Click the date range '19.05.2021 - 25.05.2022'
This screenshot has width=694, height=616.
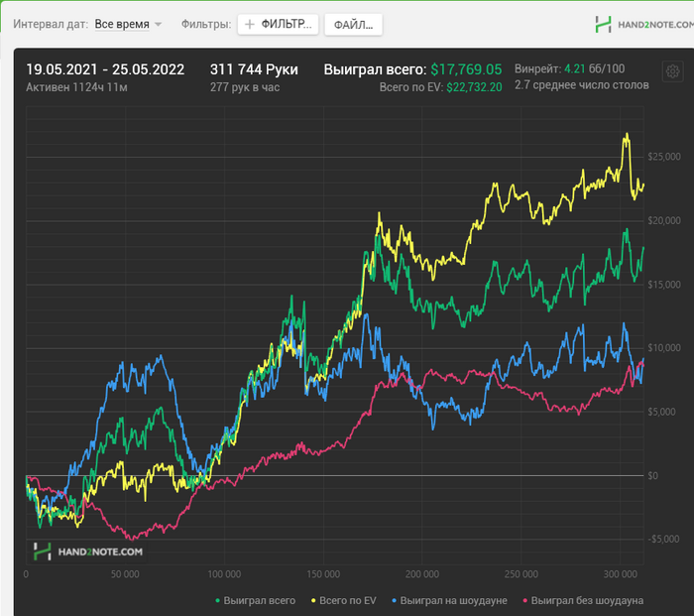tap(105, 69)
